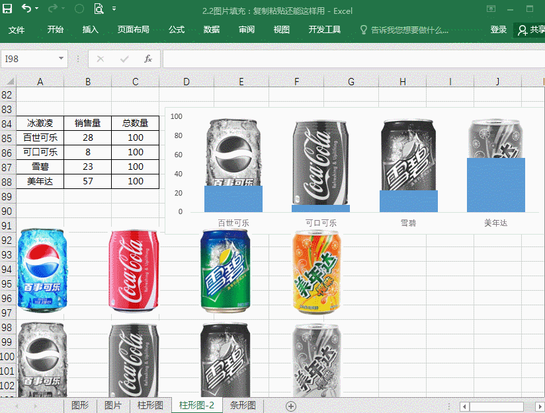The image size is (545, 413).
Task: Switch to the 审阅 ribbon tab
Action: coord(247,30)
